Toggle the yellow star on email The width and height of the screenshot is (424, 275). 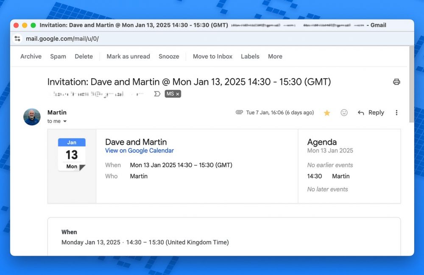click(327, 113)
